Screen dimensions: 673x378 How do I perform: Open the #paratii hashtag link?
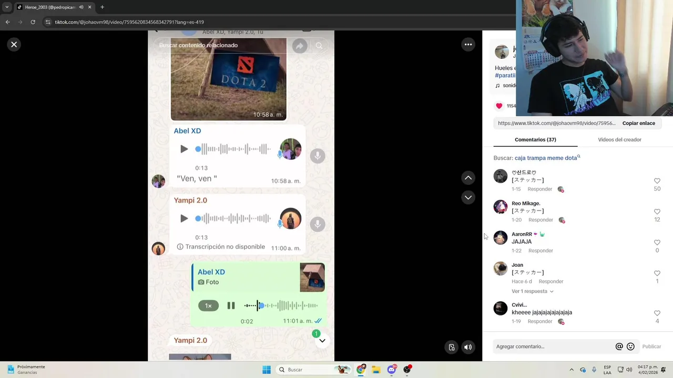tap(505, 76)
